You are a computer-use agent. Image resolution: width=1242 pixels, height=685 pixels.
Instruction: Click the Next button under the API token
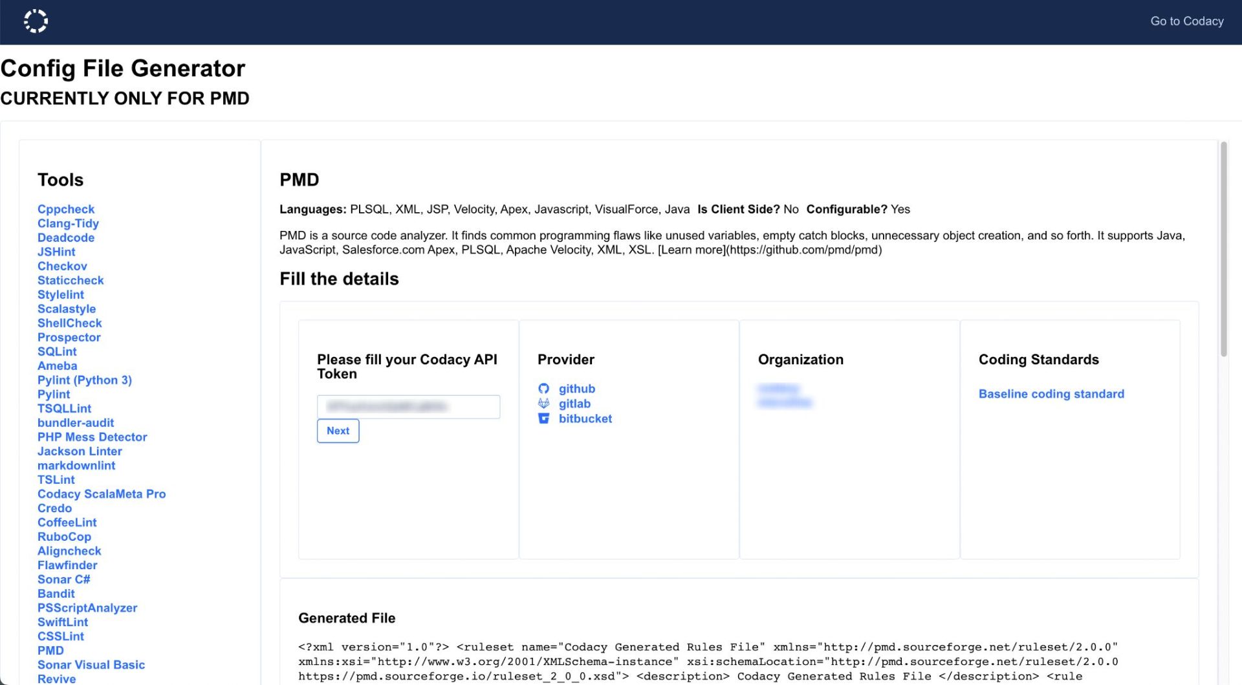[338, 431]
